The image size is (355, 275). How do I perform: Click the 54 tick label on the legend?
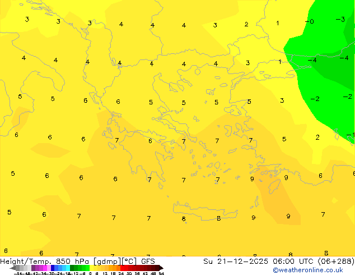click(162, 274)
